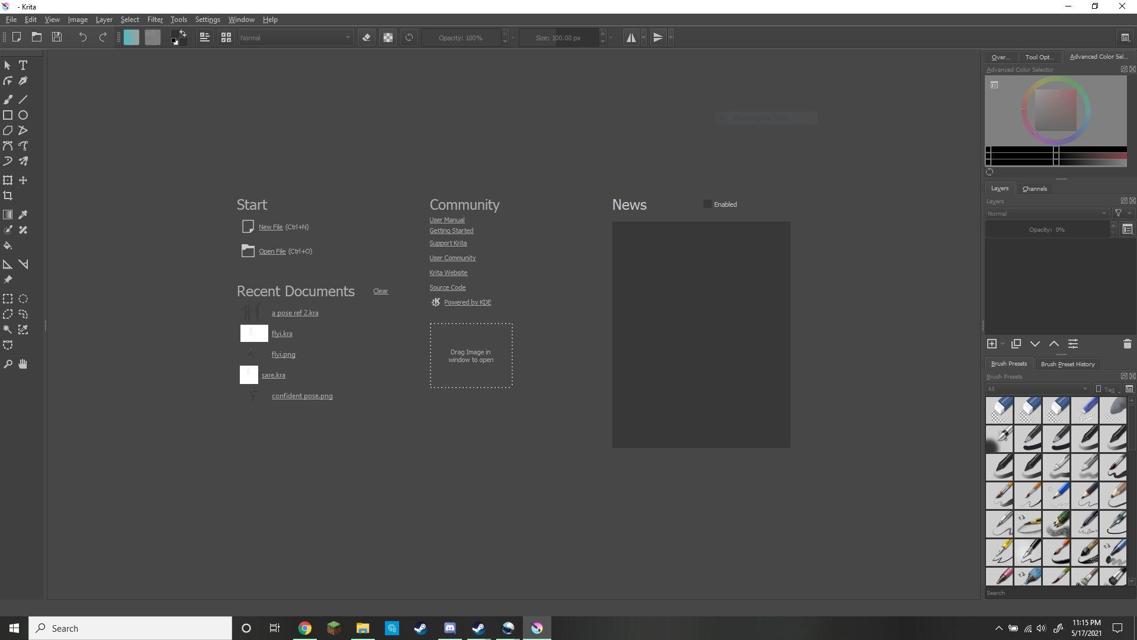1137x640 pixels.
Task: Switch to the Channels tab
Action: (1035, 188)
